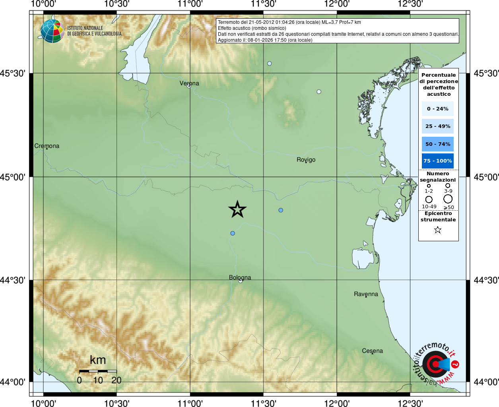
Task: Click the earthquake info header text box
Action: point(338,31)
